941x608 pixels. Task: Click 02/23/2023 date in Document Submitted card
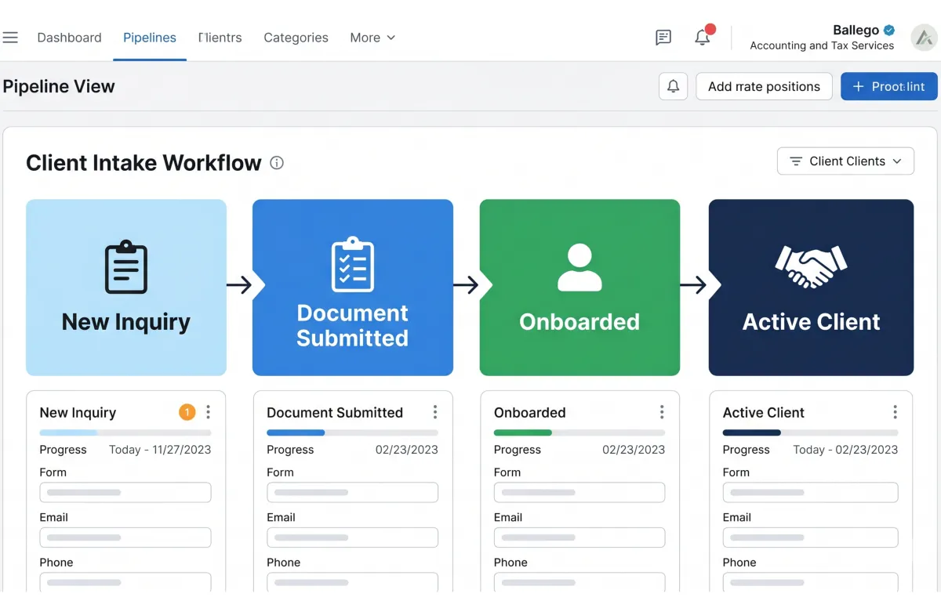[x=406, y=450]
